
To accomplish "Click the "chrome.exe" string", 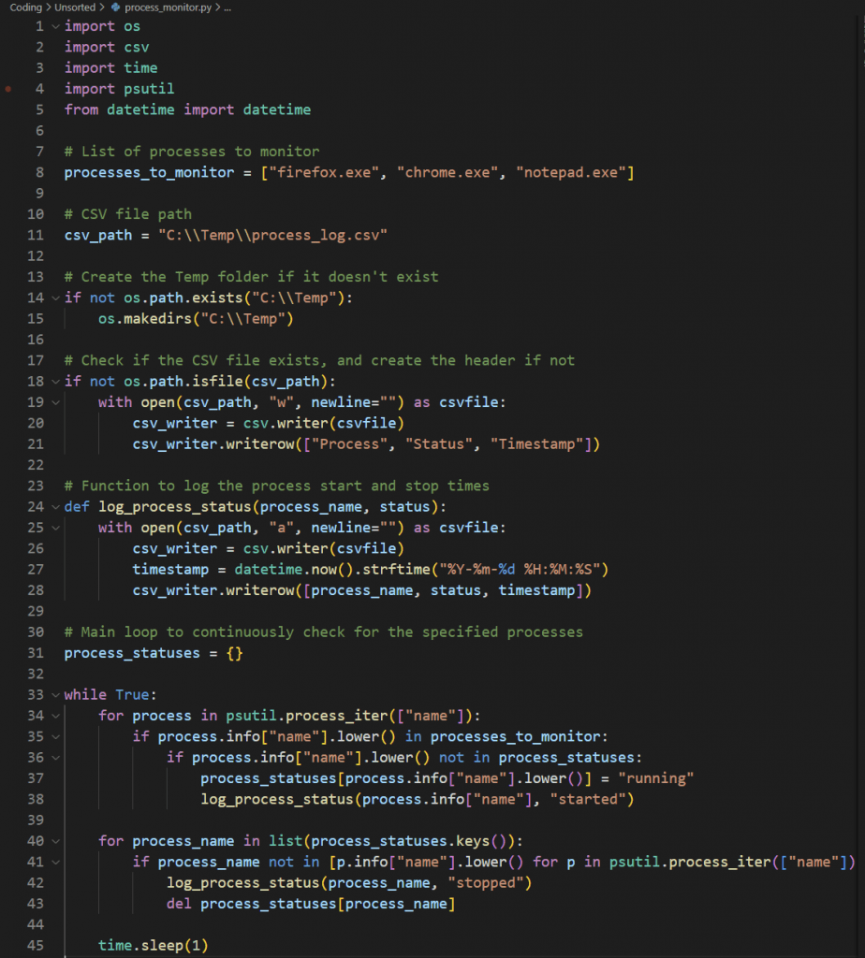I will pos(447,172).
